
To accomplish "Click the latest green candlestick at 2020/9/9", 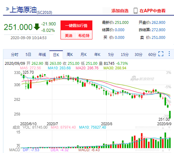I will [x=170, y=114].
